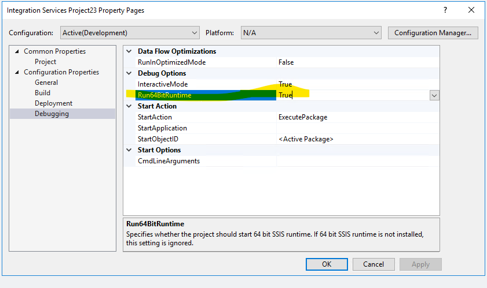Viewport: 487px width, 288px height.
Task: Collapse the Debug Options section
Action: 129,73
